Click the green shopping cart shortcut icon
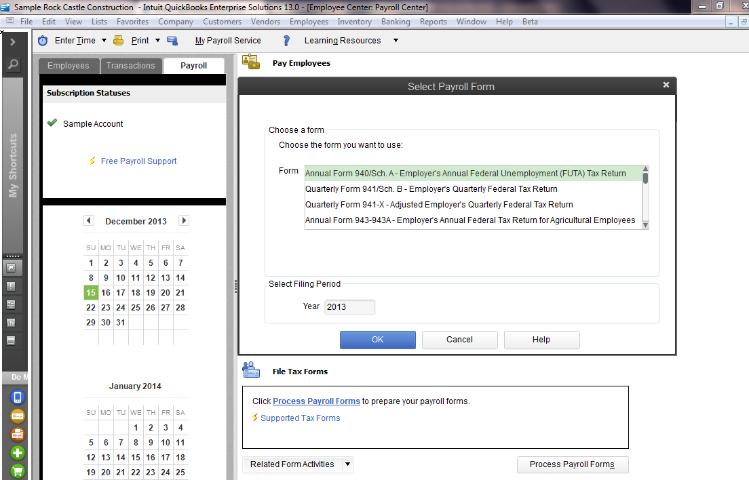The image size is (749, 480). pyautogui.click(x=18, y=471)
